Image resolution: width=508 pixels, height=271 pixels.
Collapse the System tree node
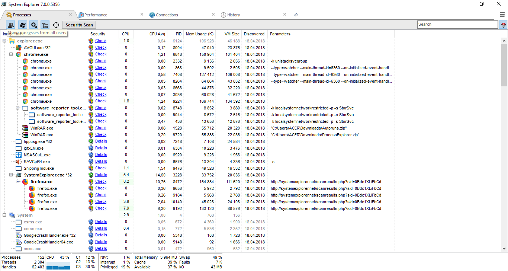4,215
